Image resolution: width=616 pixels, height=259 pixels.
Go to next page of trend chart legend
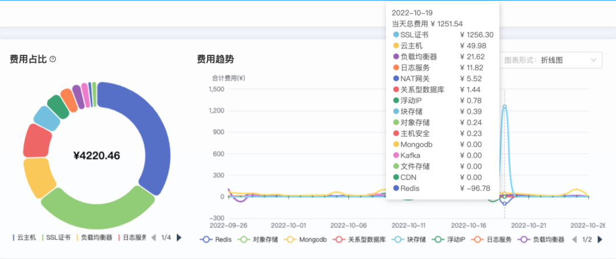pos(600,240)
